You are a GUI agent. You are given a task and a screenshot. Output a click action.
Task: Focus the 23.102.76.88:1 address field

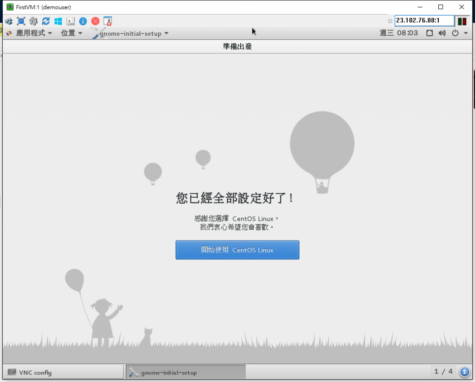pyautogui.click(x=424, y=20)
